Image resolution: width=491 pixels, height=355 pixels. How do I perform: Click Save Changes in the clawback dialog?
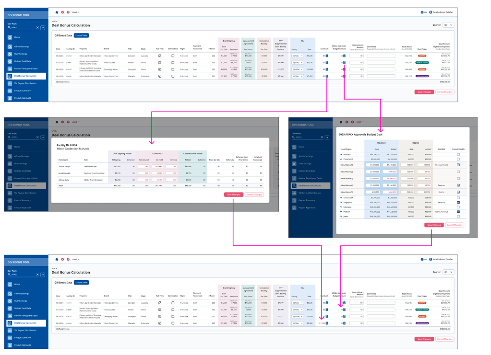[x=234, y=195]
